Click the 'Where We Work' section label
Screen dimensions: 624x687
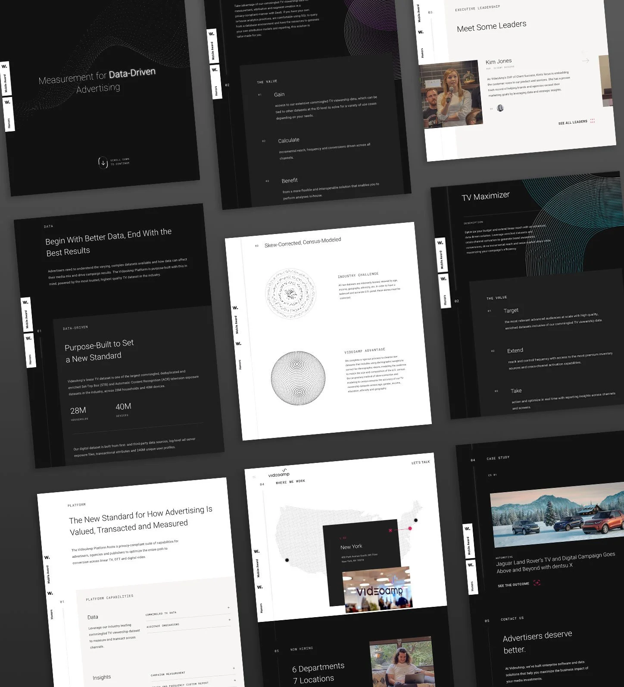tap(290, 482)
